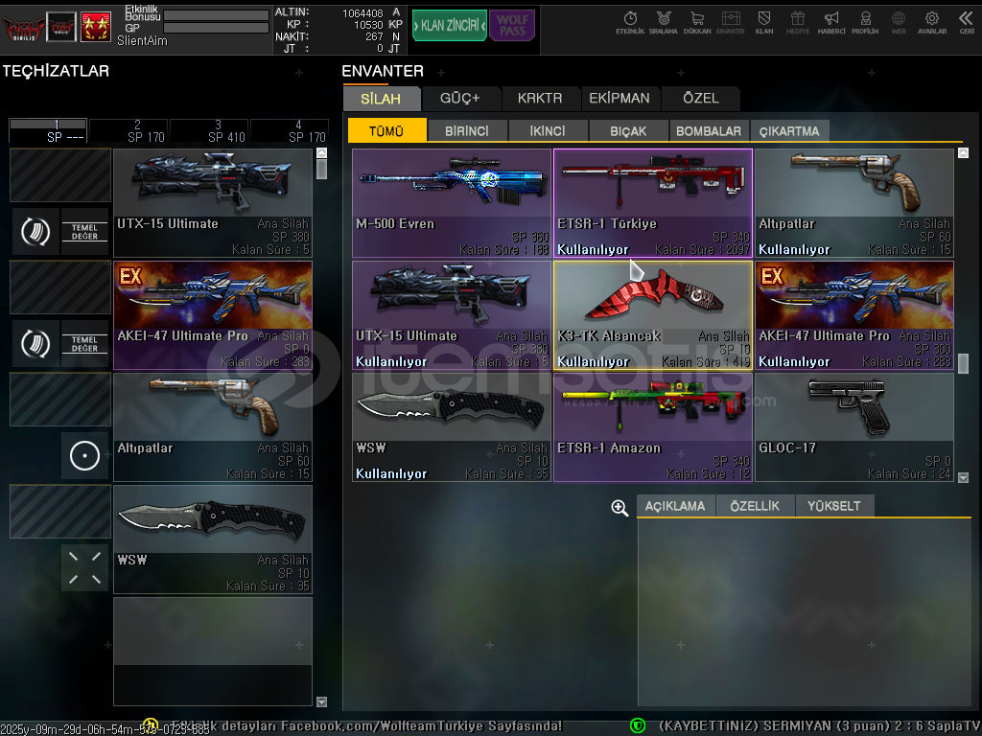Open the Profilim icon
The image size is (982, 736).
pos(865,22)
